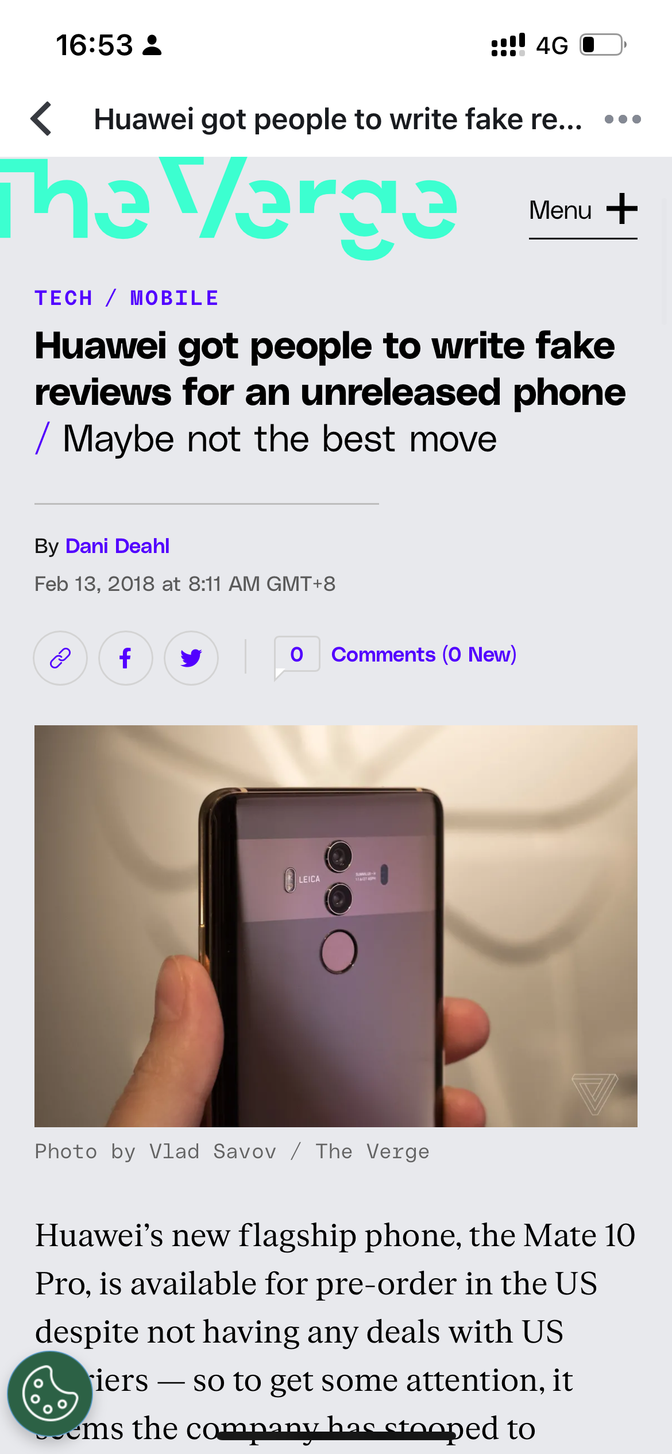Share article on Facebook

(x=126, y=658)
